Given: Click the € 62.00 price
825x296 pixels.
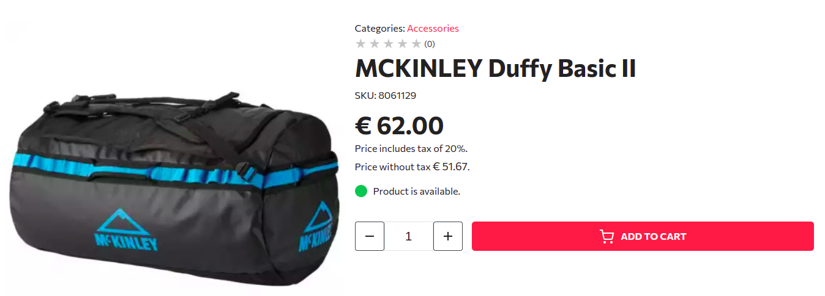Looking at the screenshot, I should tap(399, 125).
